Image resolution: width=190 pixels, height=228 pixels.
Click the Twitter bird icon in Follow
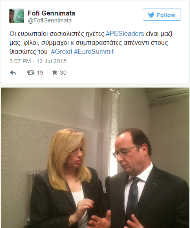click(151, 15)
